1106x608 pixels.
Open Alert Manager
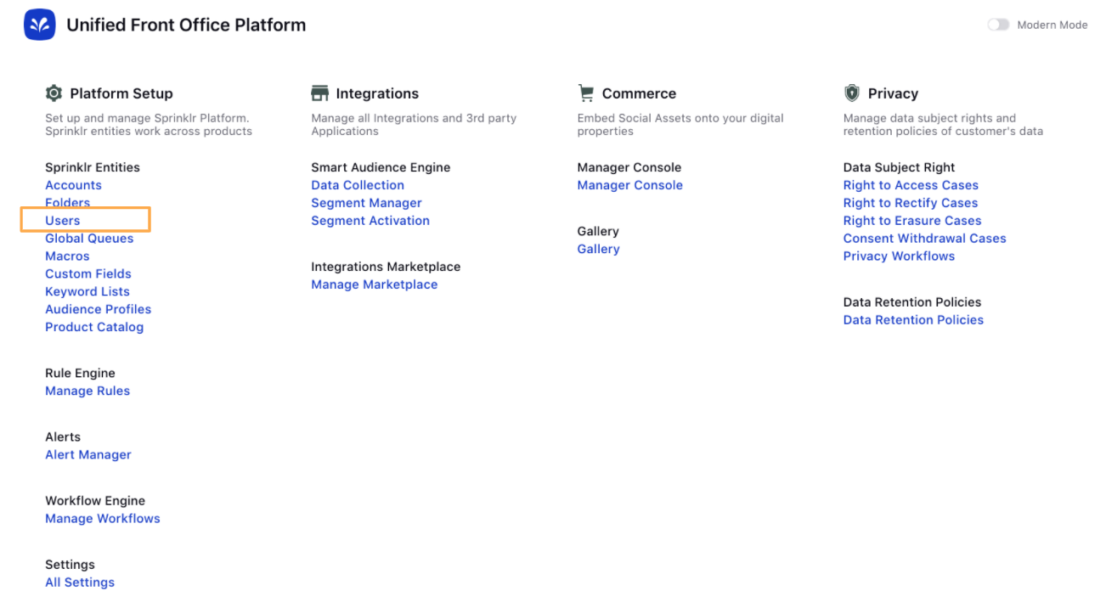[88, 455]
